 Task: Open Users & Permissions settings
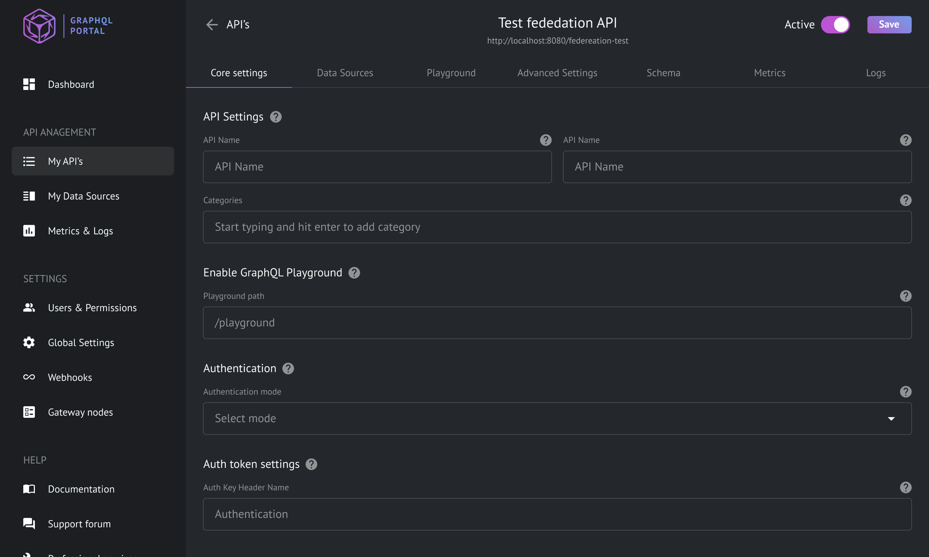(x=92, y=307)
